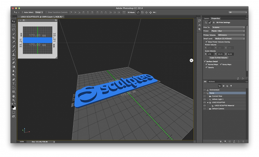The height and width of the screenshot is (157, 259).
Task: Filter 3D panel by materials icon
Action: pyautogui.click(x=227, y=86)
